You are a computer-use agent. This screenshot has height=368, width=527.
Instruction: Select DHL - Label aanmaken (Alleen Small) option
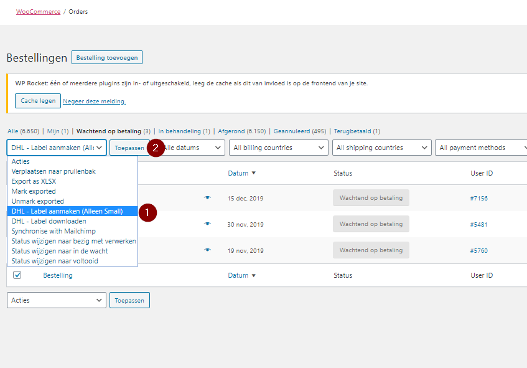point(67,211)
